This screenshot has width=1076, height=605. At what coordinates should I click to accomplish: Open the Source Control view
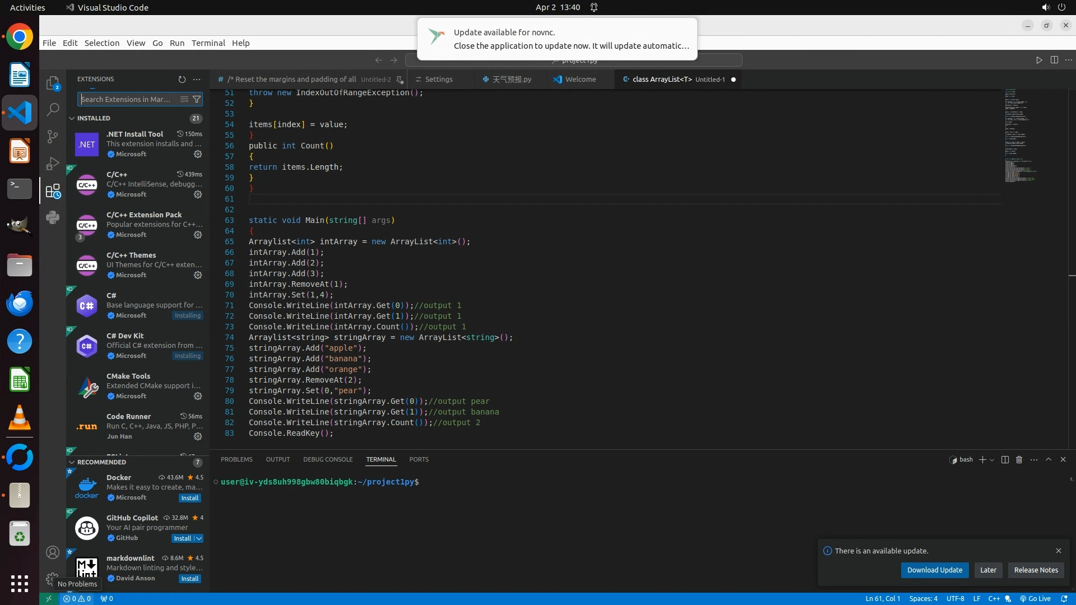pos(53,137)
